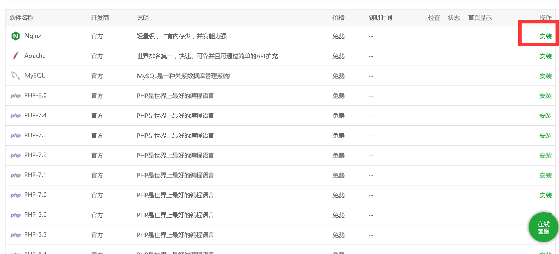Click the php icon beside PHP-7.4
This screenshot has height=254, width=559.
coord(16,116)
